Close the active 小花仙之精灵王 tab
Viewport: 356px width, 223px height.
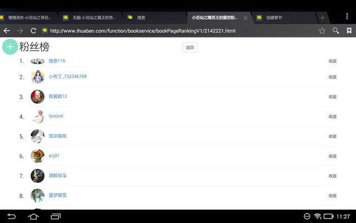245,18
